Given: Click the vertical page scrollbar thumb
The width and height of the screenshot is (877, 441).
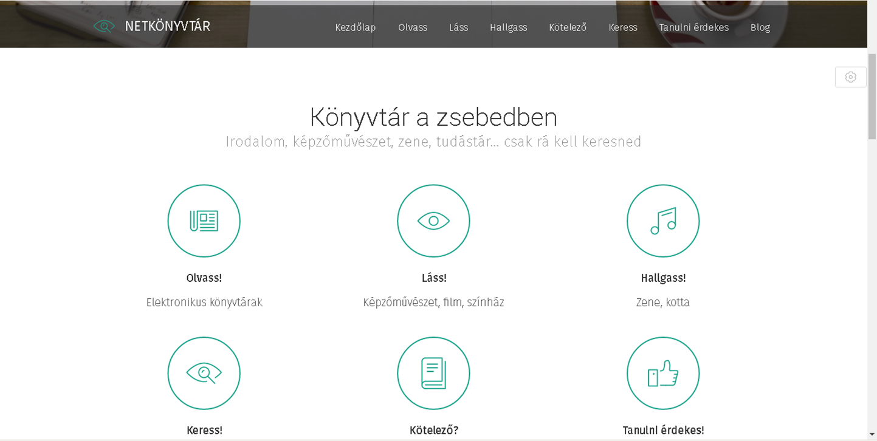Looking at the screenshot, I should (872, 97).
